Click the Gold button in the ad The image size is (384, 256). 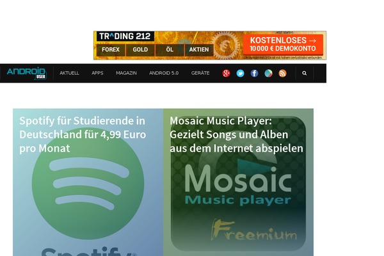[140, 50]
